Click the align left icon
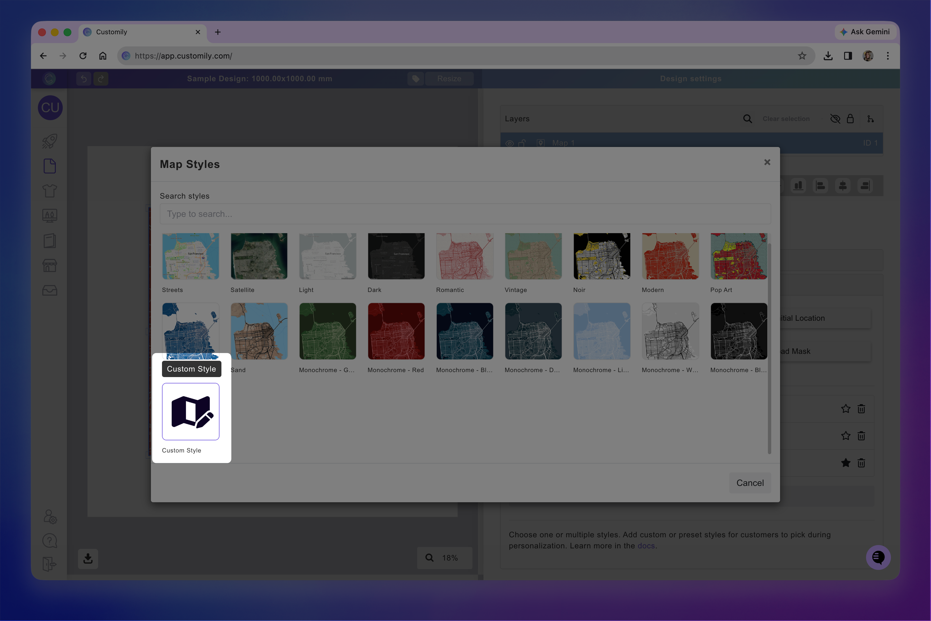This screenshot has width=931, height=621. point(820,185)
